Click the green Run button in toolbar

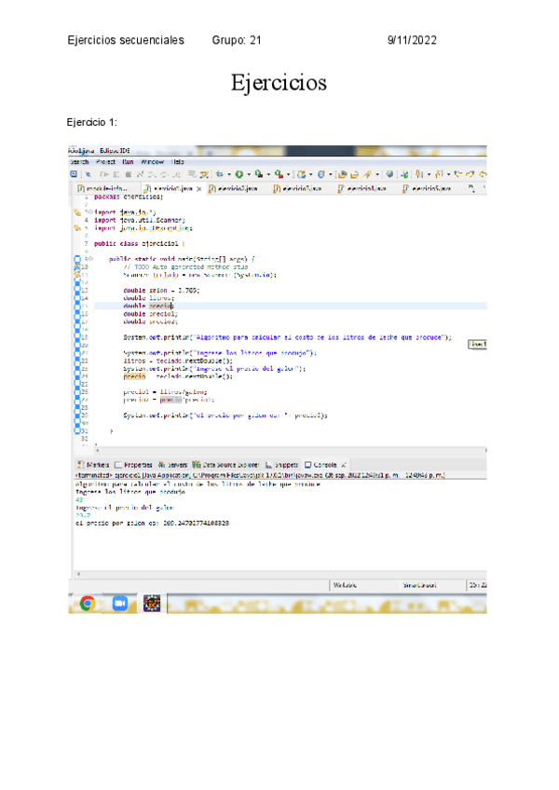(239, 174)
